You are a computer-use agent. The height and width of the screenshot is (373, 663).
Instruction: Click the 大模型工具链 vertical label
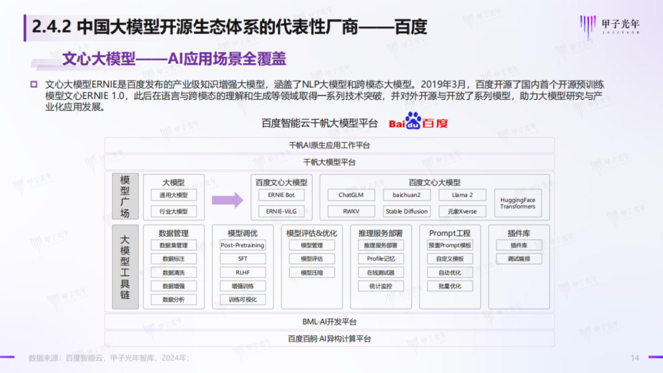[125, 267]
